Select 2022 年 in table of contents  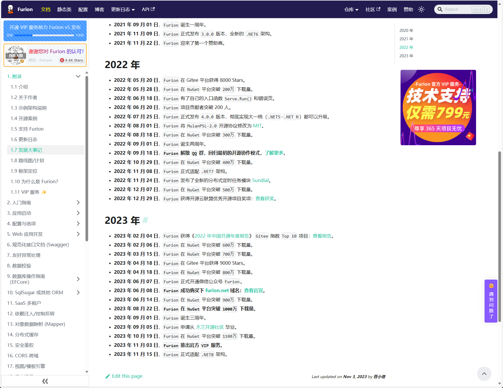point(406,47)
